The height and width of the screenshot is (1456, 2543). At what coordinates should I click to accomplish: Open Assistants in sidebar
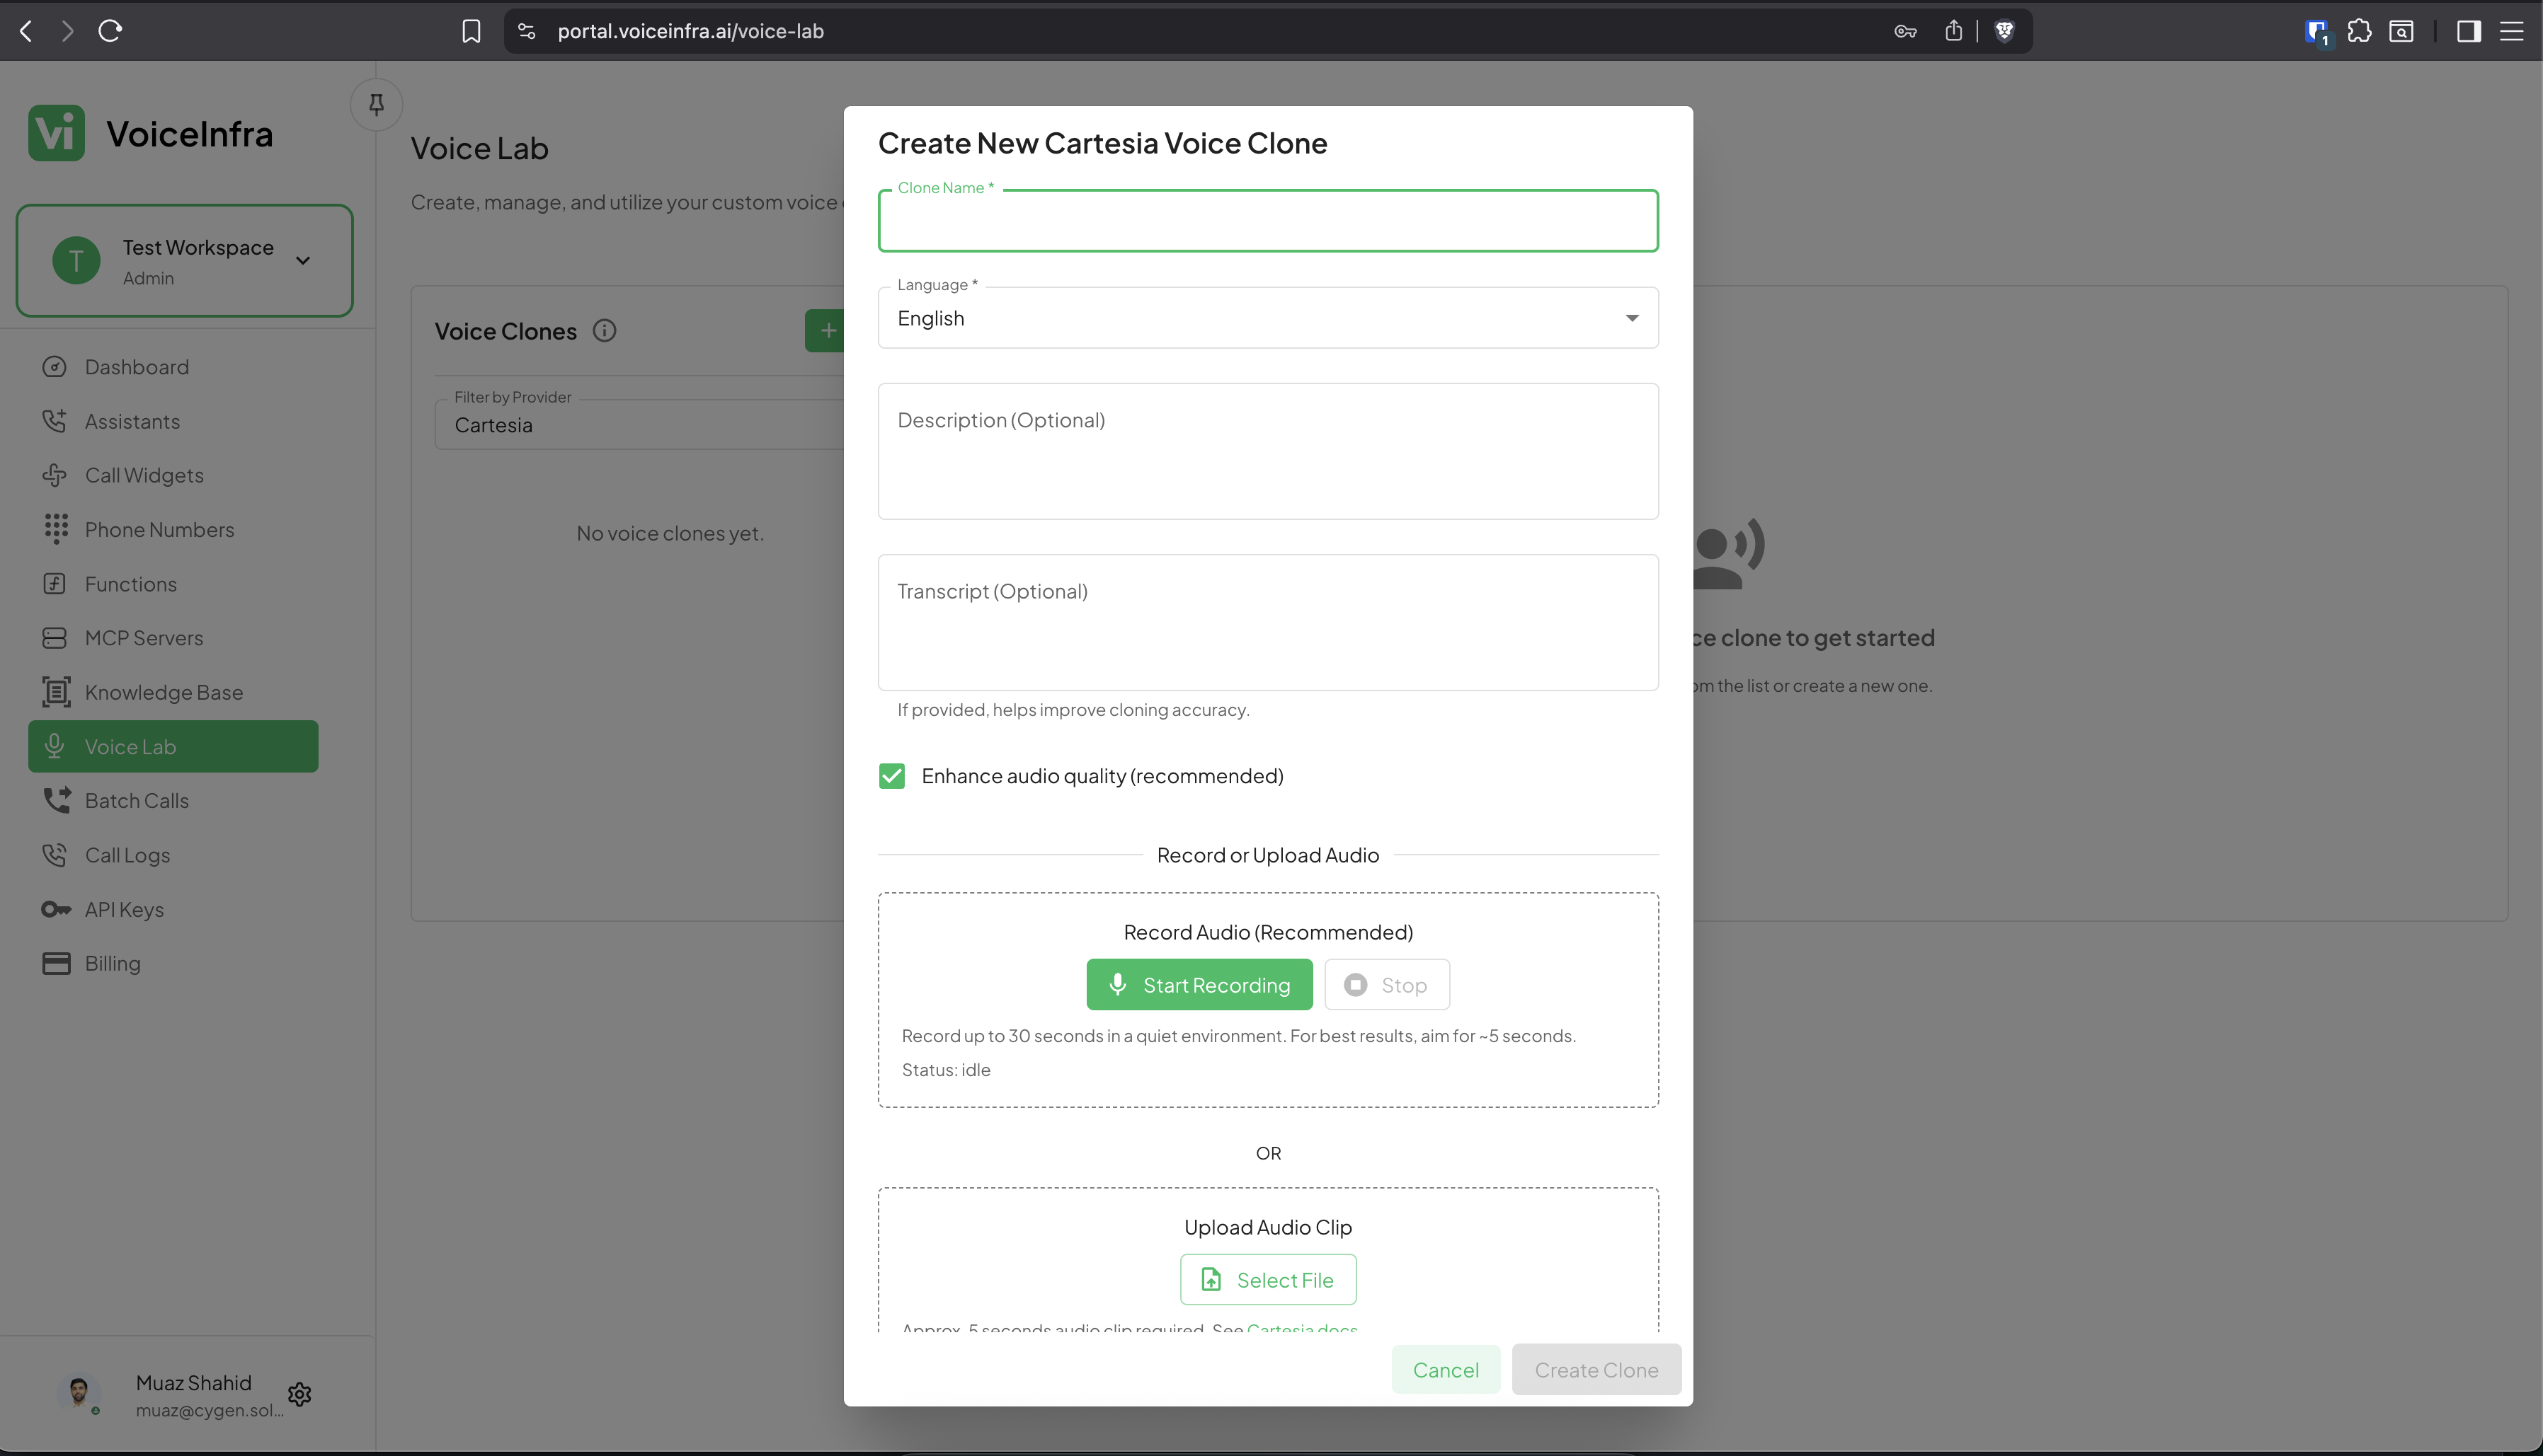173,421
